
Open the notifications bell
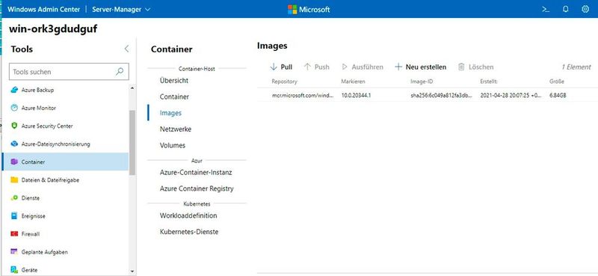tap(566, 10)
